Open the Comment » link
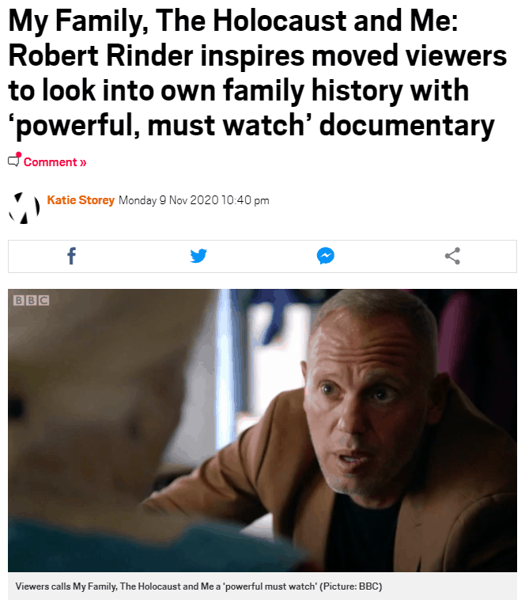 [55, 162]
